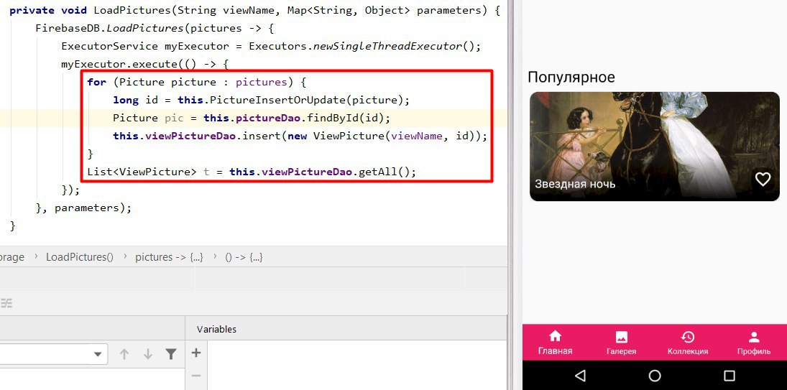The image size is (787, 390).
Task: Click the plus new watch icon
Action: [196, 353]
